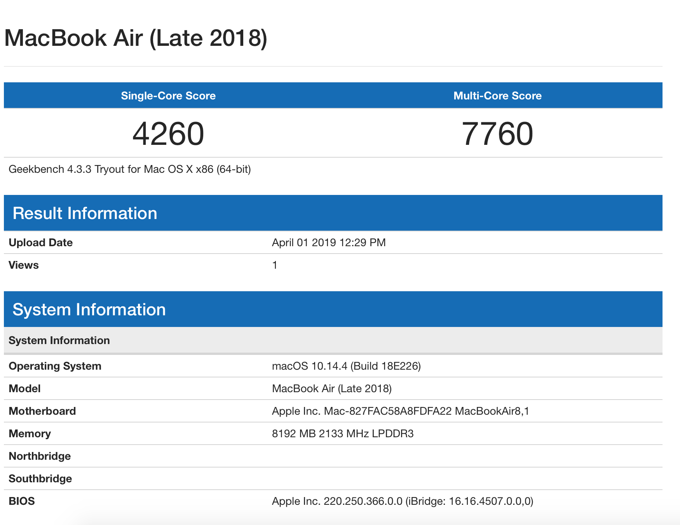
Task: Click the gray System Information table subheader
Action: pyautogui.click(x=333, y=340)
